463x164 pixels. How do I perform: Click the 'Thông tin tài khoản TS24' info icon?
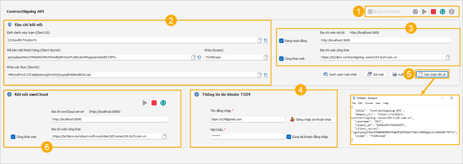tap(197, 94)
